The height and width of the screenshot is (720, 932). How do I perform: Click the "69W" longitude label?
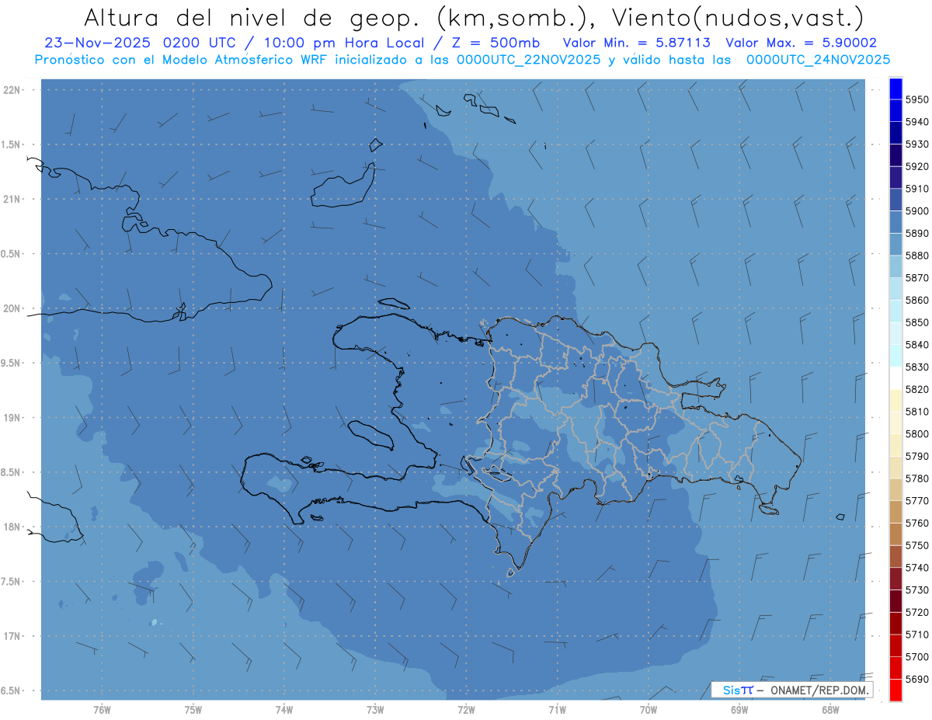pyautogui.click(x=739, y=710)
